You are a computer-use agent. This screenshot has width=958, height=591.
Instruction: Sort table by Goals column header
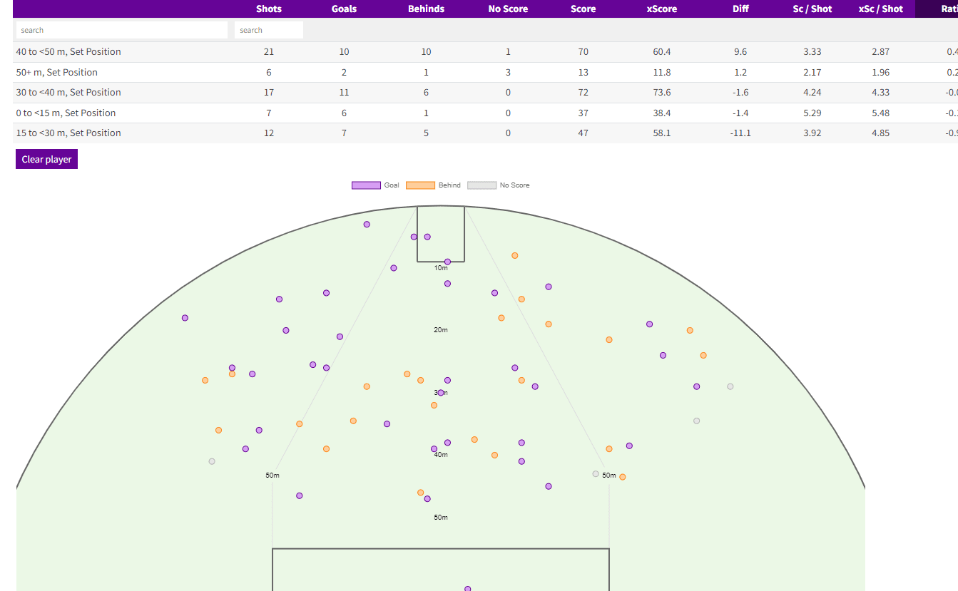(344, 9)
